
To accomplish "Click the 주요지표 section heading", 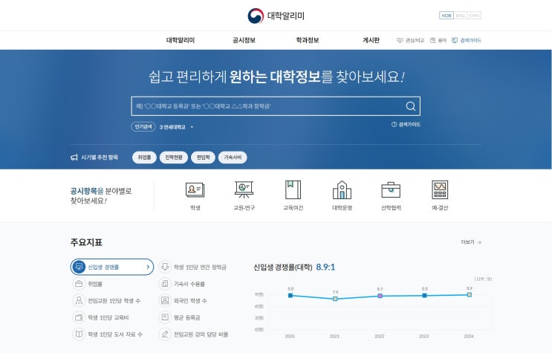I will 86,242.
